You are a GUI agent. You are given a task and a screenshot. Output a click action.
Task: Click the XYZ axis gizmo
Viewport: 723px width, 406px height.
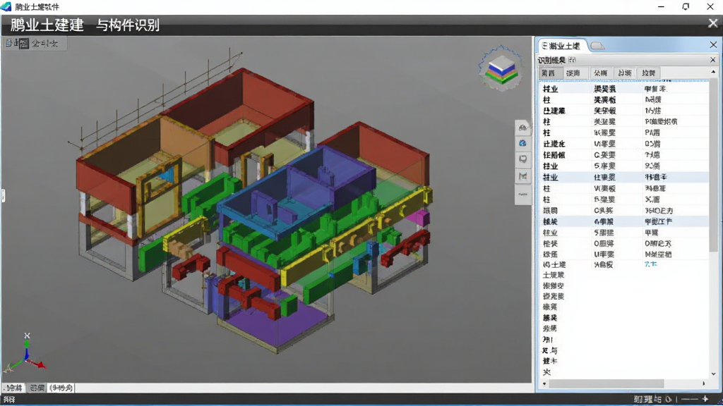click(25, 354)
